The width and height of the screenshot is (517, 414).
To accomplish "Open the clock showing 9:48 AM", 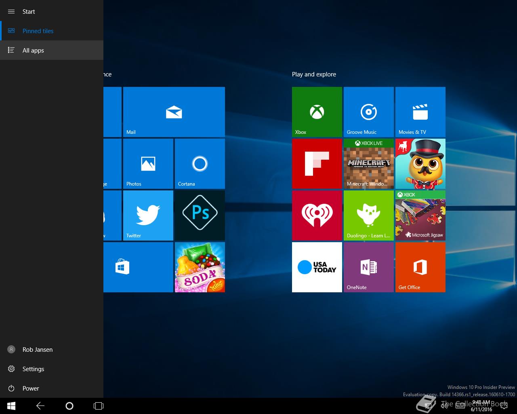I will coord(481,406).
